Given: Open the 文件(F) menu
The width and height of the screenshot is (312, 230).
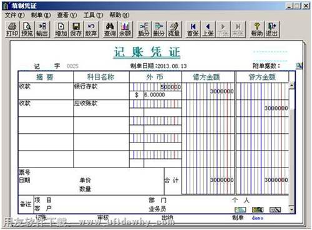Looking at the screenshot, I should (14, 15).
